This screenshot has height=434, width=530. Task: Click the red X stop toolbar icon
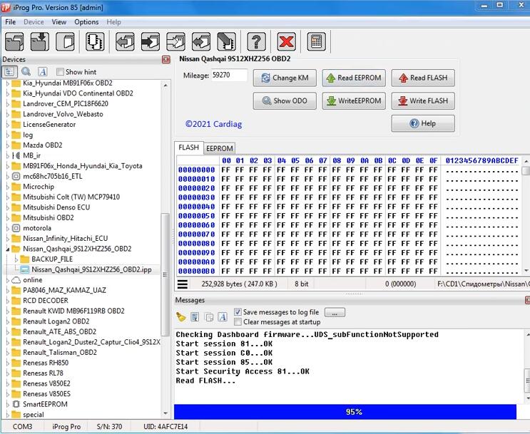pos(286,41)
